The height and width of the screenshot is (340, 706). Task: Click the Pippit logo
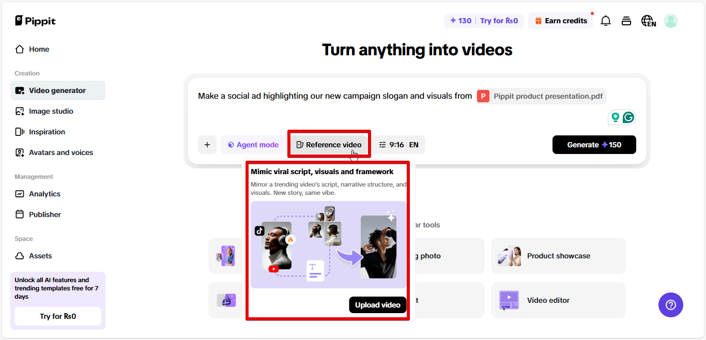point(35,21)
